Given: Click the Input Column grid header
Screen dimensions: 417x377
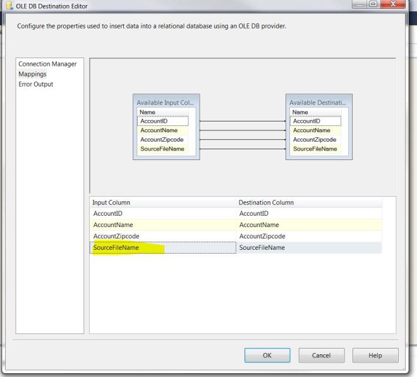Looking at the screenshot, I should (x=162, y=202).
